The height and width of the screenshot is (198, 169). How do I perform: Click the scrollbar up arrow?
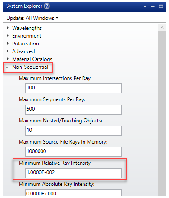tap(162, 27)
